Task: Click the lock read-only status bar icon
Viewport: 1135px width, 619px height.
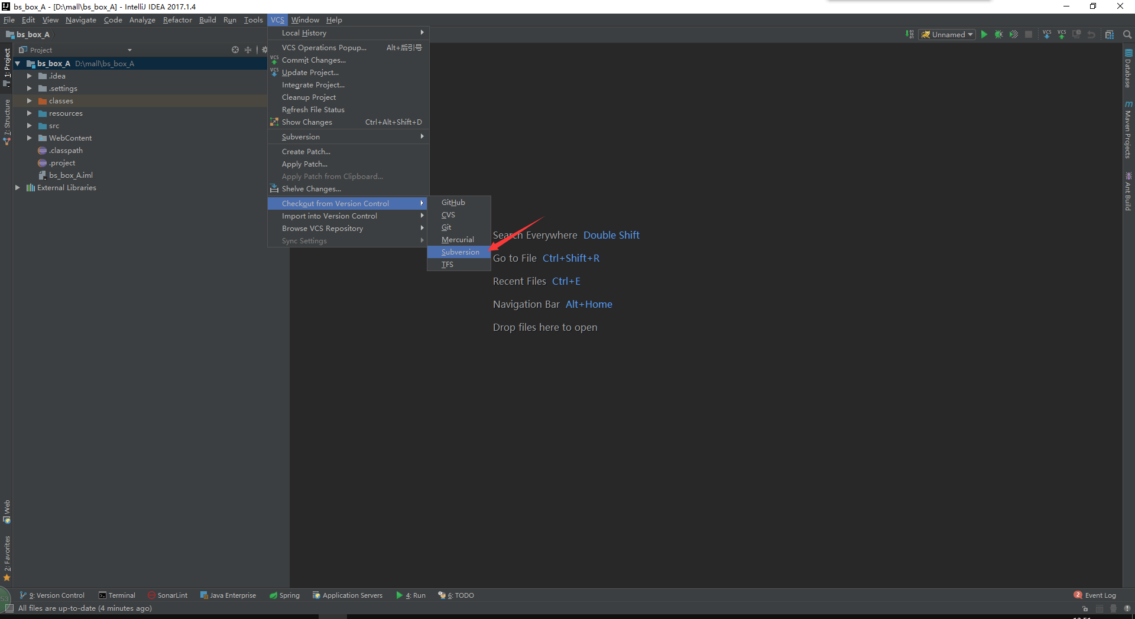Action: [x=1085, y=608]
